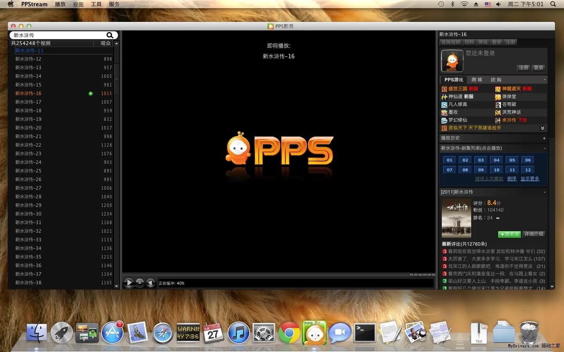Expand the 播放历史 section with plus
This screenshot has width=564, height=352.
(x=544, y=138)
